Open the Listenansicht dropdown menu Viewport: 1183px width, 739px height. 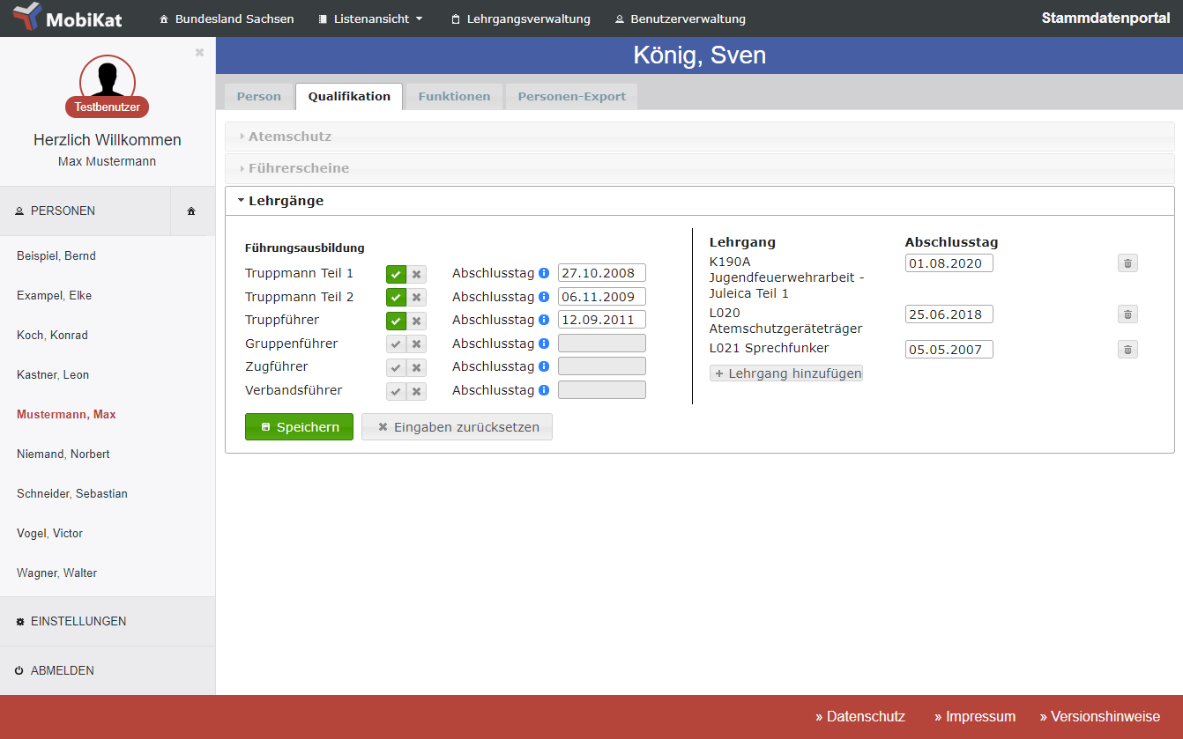[x=371, y=18]
